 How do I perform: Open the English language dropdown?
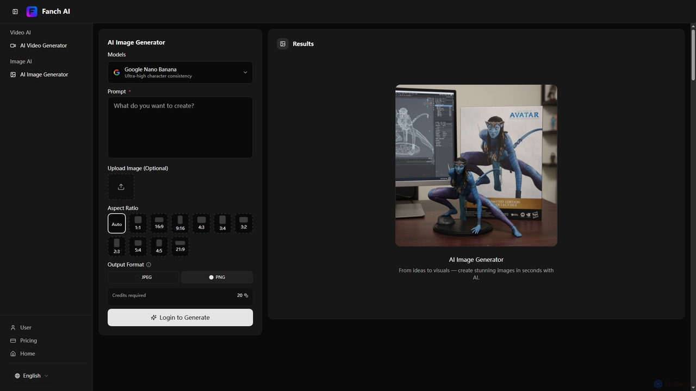pyautogui.click(x=32, y=376)
